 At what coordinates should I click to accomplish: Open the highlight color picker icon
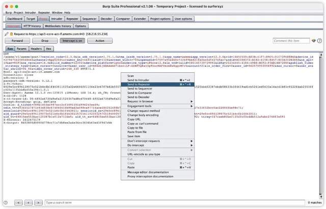pyautogui.click(x=313, y=41)
